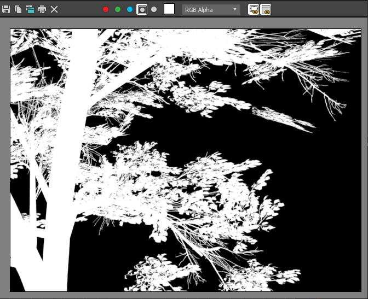This screenshot has height=299, width=368.
Task: Toggle monochrome display mode
Action: [x=154, y=9]
